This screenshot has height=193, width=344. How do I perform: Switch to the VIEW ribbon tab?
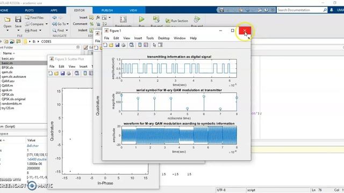133,10
